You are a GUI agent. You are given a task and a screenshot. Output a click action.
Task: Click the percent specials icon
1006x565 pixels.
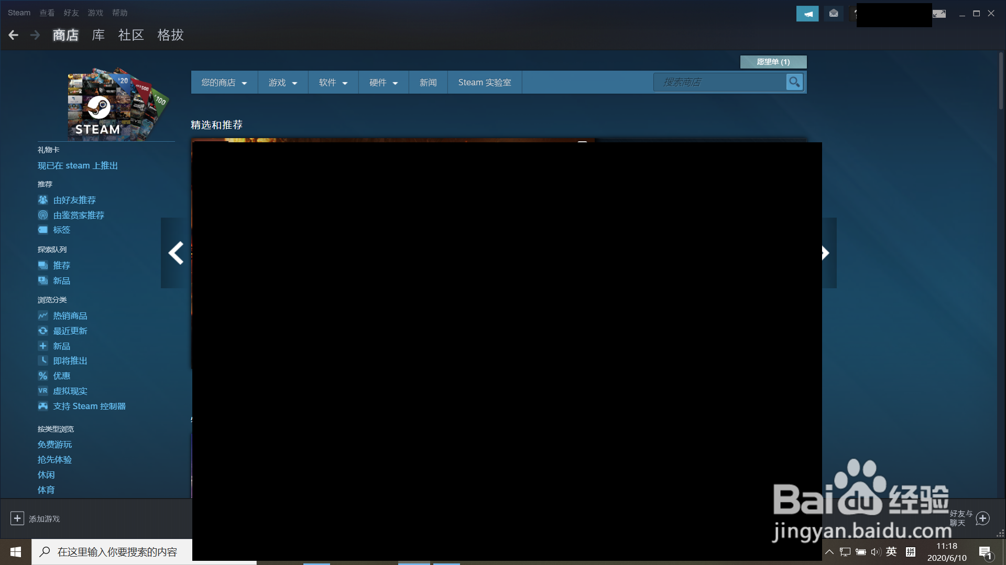click(43, 376)
